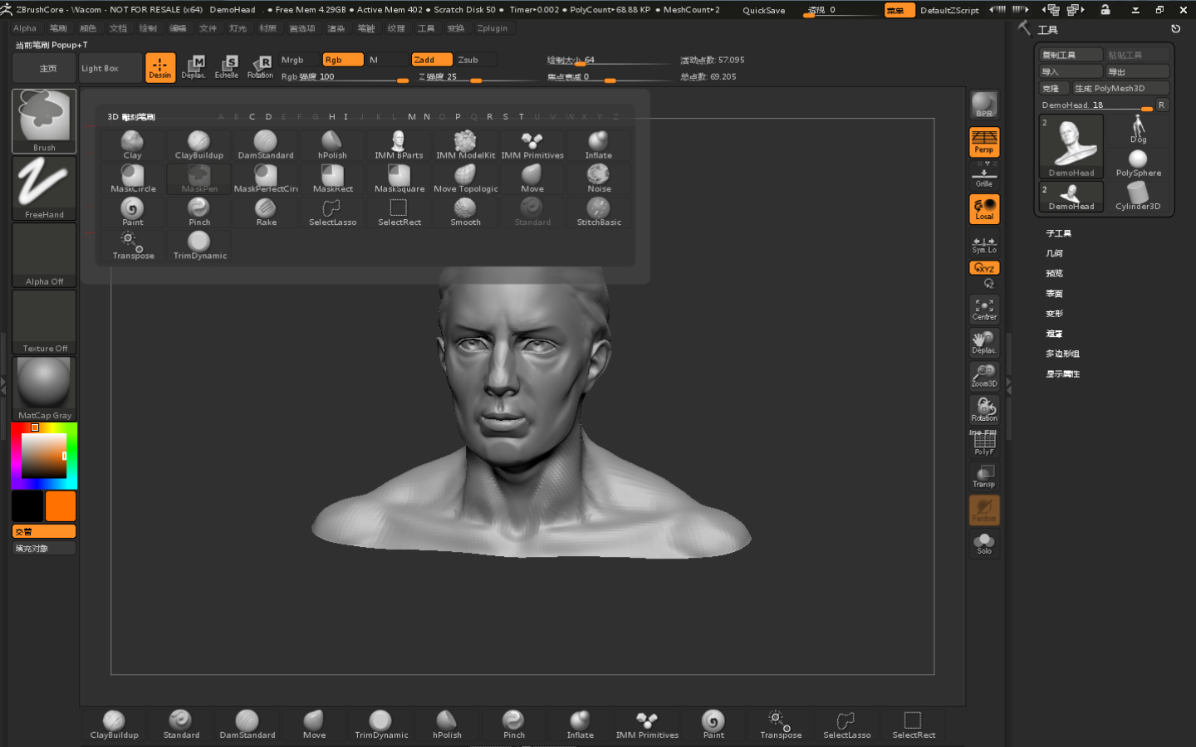Viewport: 1196px width, 747px height.
Task: Click the BPR render icon
Action: click(x=984, y=105)
